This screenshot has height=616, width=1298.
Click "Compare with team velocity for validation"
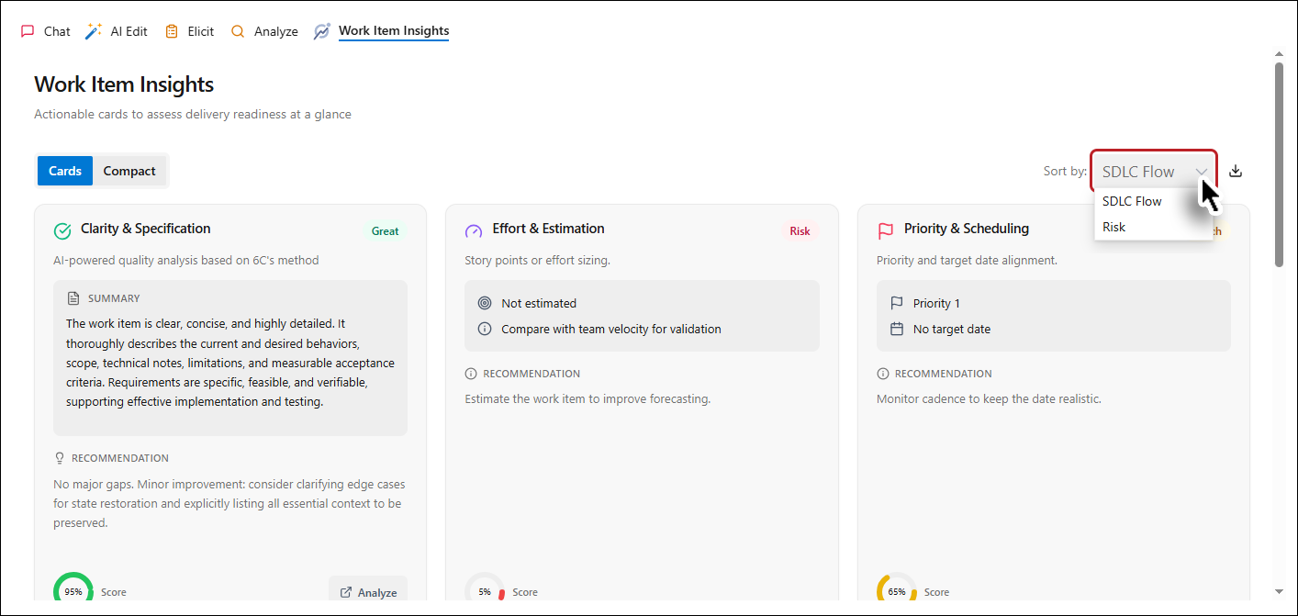pos(611,329)
